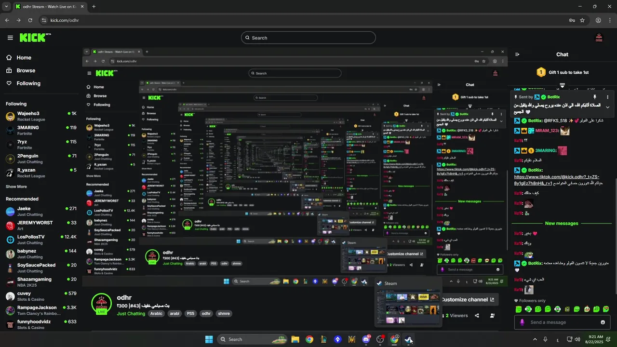Open R_yazan Rocket League channel
Viewport: 617px width, 347px height.
coord(41,173)
